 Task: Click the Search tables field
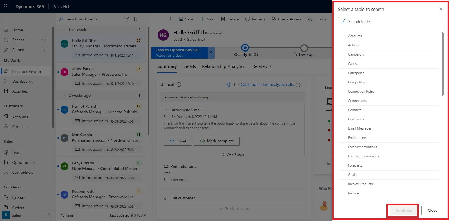click(x=391, y=22)
